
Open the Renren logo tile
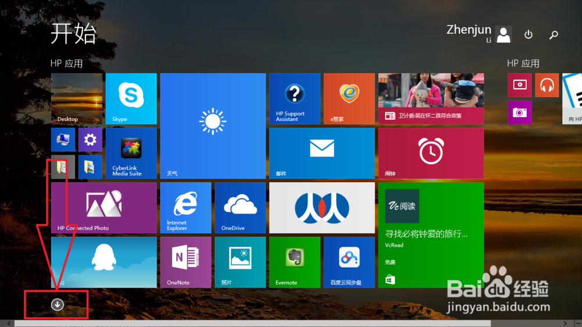point(322,208)
